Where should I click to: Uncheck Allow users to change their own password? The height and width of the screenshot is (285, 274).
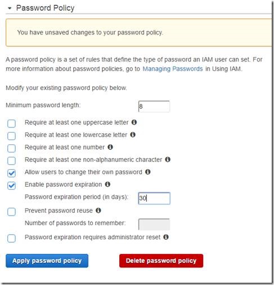[x=11, y=173]
